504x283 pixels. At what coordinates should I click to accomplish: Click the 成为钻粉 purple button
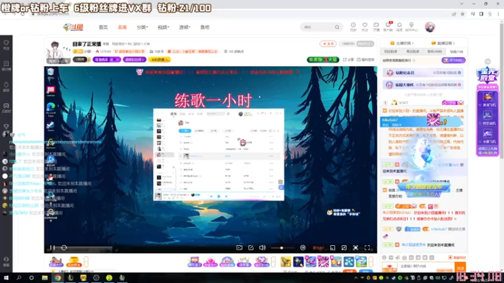453,60
